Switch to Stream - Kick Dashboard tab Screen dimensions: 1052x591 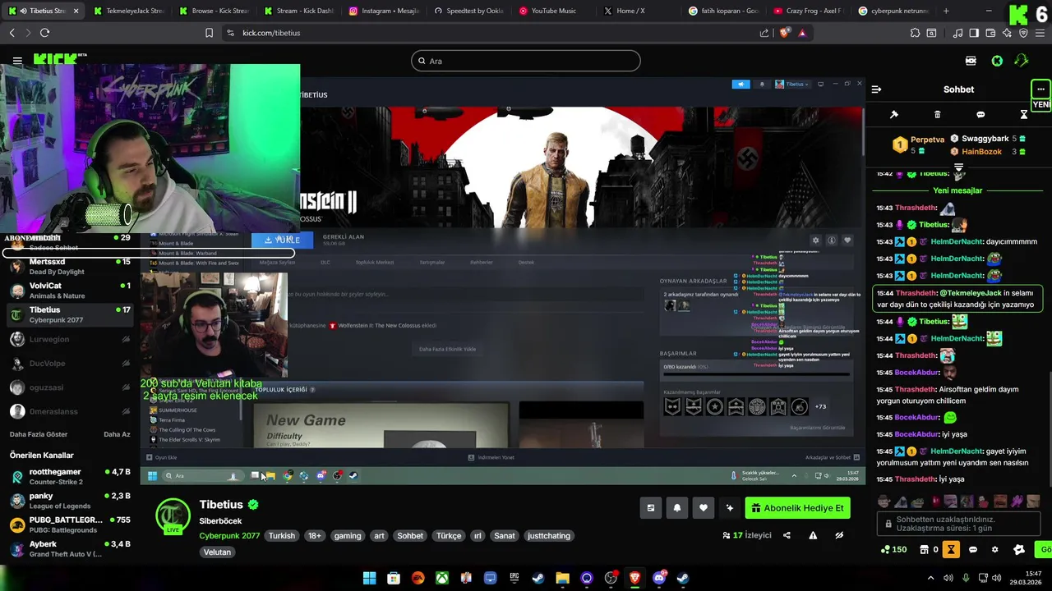pyautogui.click(x=300, y=11)
